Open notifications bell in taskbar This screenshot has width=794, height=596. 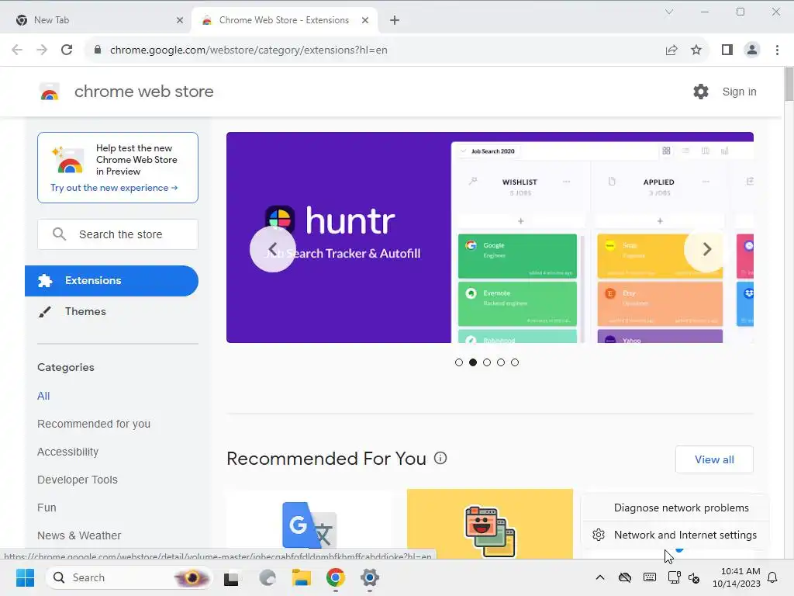click(x=773, y=577)
